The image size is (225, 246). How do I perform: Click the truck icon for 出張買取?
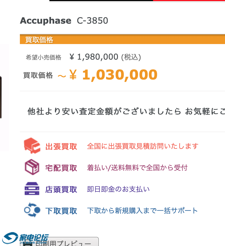(x=32, y=145)
